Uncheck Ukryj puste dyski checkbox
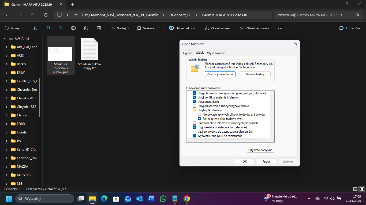This screenshot has height=205, width=366. point(195,102)
